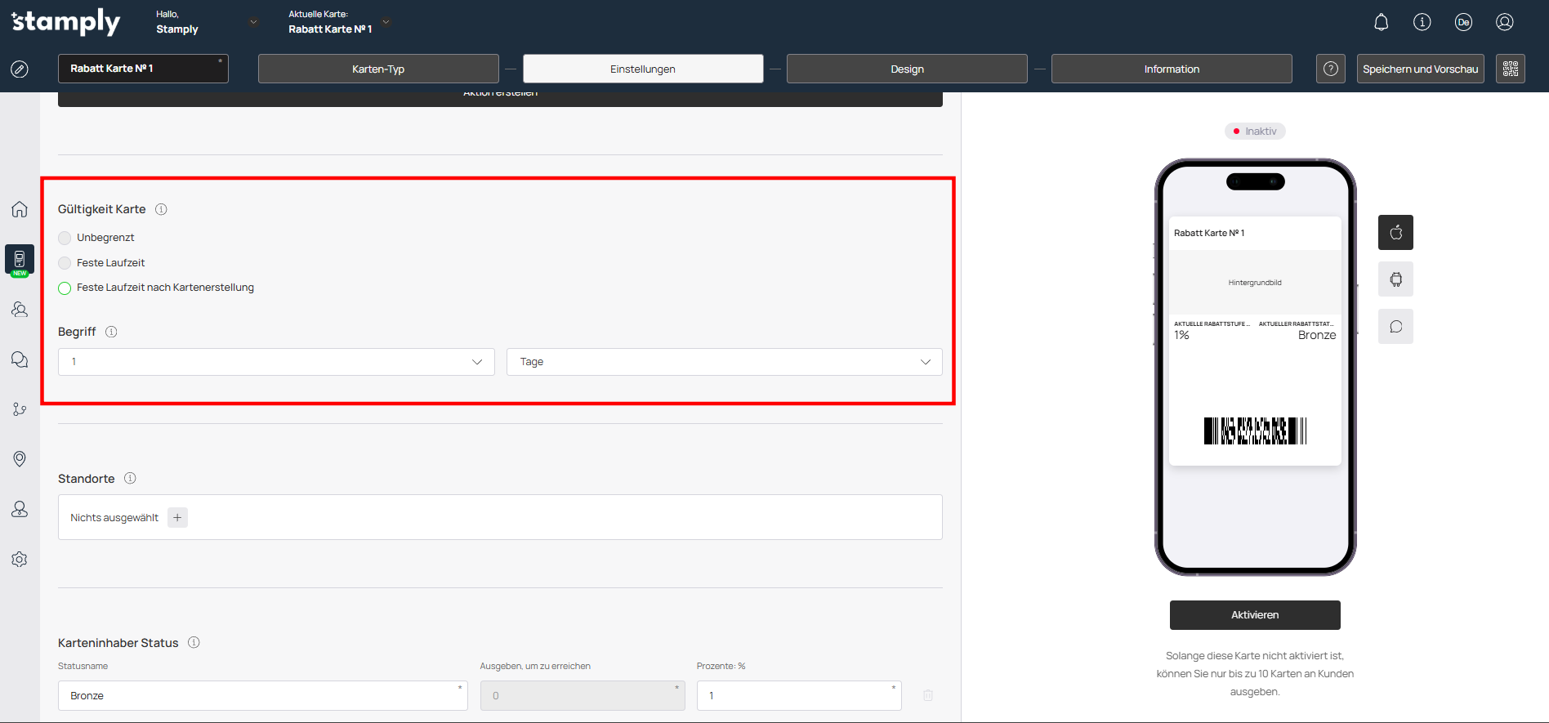The image size is (1549, 723).
Task: Select the Feste Laufzeit radio button
Action: point(65,263)
